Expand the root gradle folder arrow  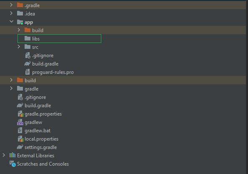(x=11, y=88)
